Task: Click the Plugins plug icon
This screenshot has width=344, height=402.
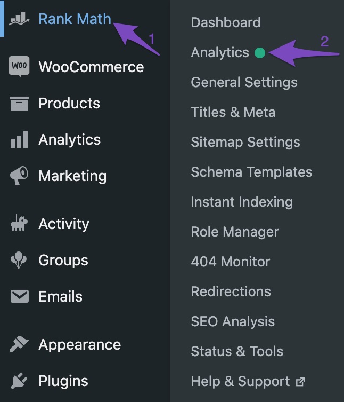Action: (19, 381)
